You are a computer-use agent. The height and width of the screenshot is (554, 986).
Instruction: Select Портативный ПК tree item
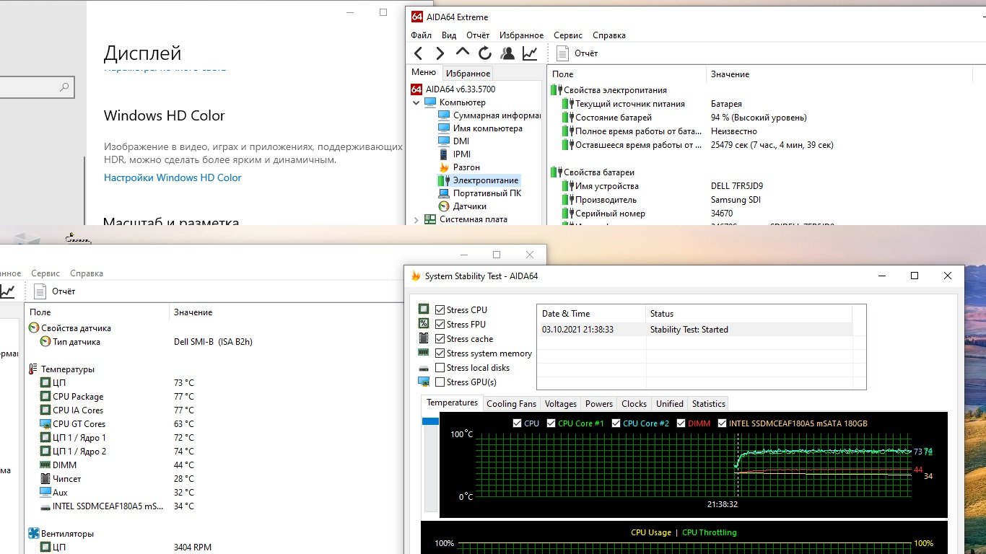coord(479,193)
